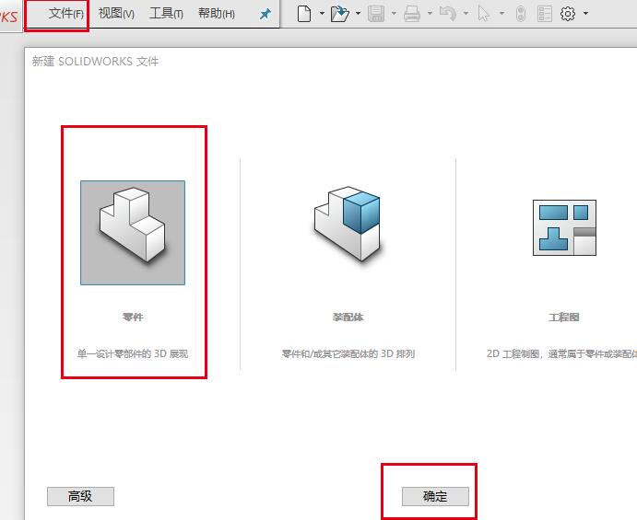The image size is (637, 520).
Task: Click the Select cursor tool icon
Action: point(483,14)
